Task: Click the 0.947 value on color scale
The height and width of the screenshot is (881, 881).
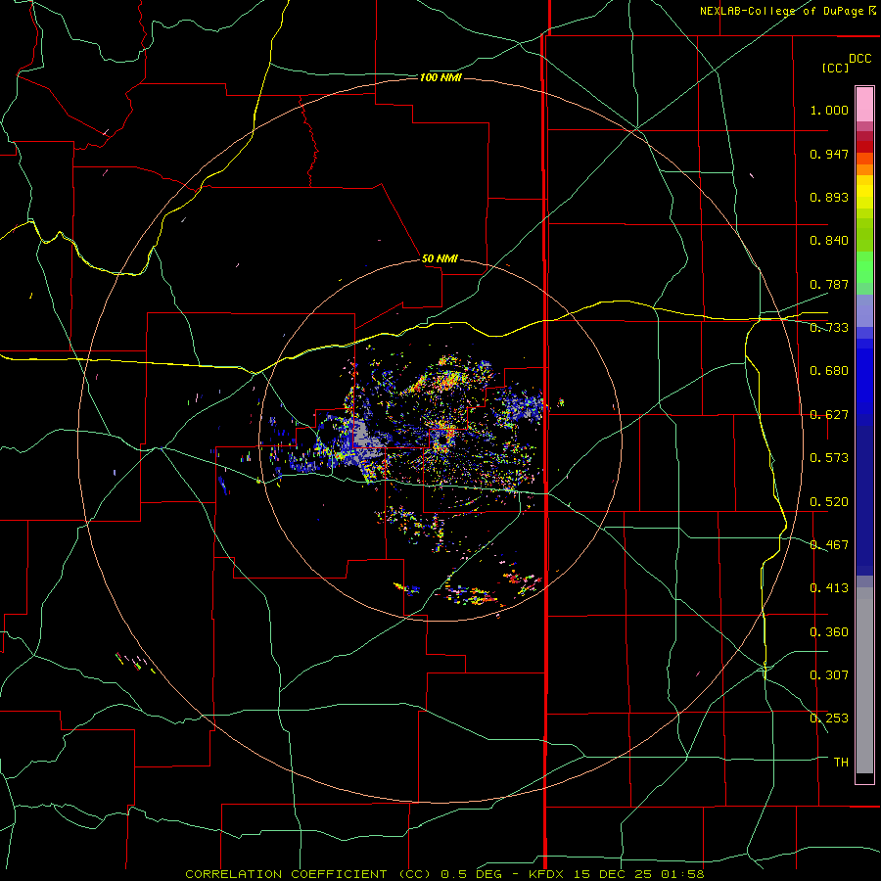Action: (829, 154)
